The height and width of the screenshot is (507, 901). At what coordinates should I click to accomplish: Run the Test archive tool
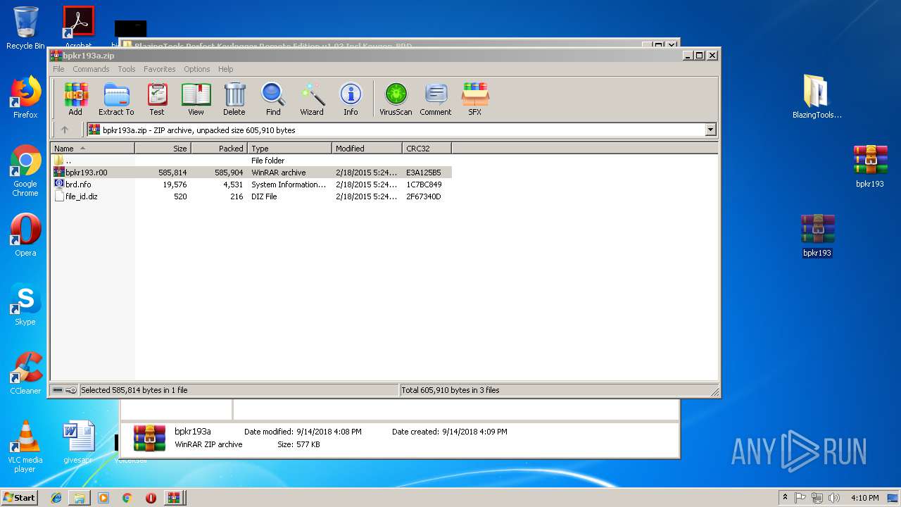coord(157,99)
